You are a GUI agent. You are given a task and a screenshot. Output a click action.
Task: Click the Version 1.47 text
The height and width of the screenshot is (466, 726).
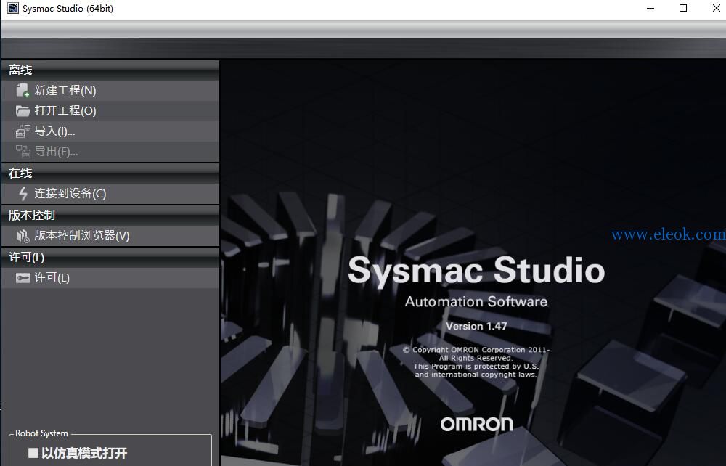476,326
